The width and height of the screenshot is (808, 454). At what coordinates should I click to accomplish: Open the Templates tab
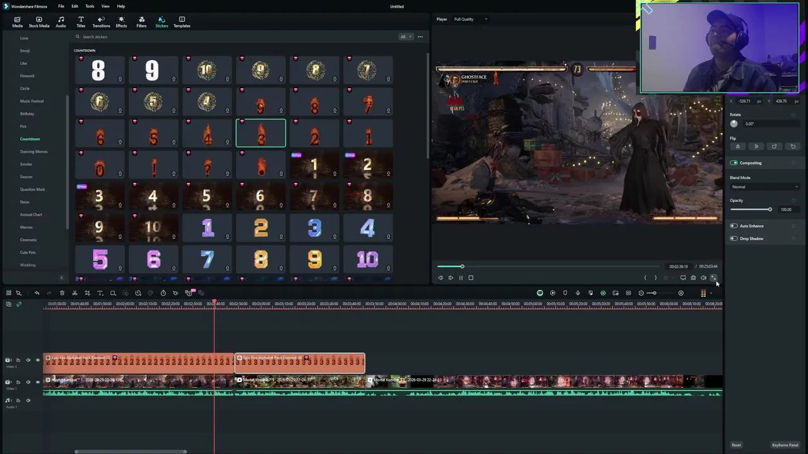point(182,22)
